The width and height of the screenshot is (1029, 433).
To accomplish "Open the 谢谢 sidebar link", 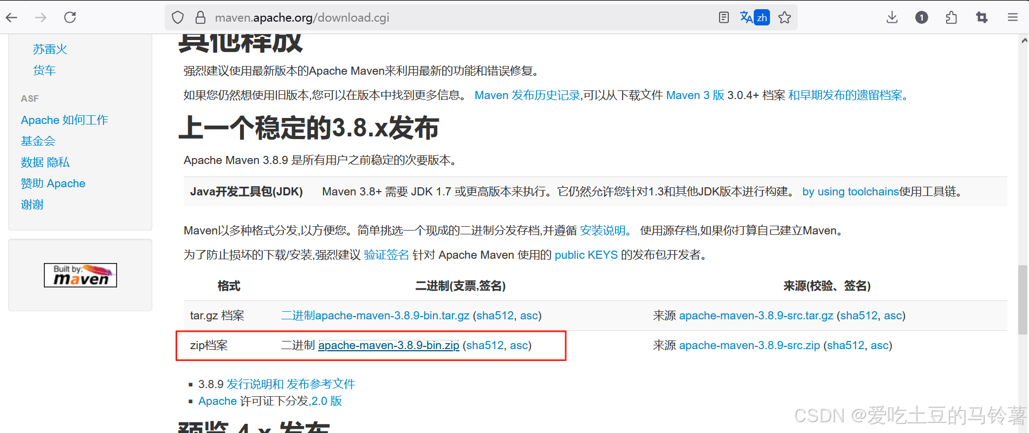I will point(32,205).
